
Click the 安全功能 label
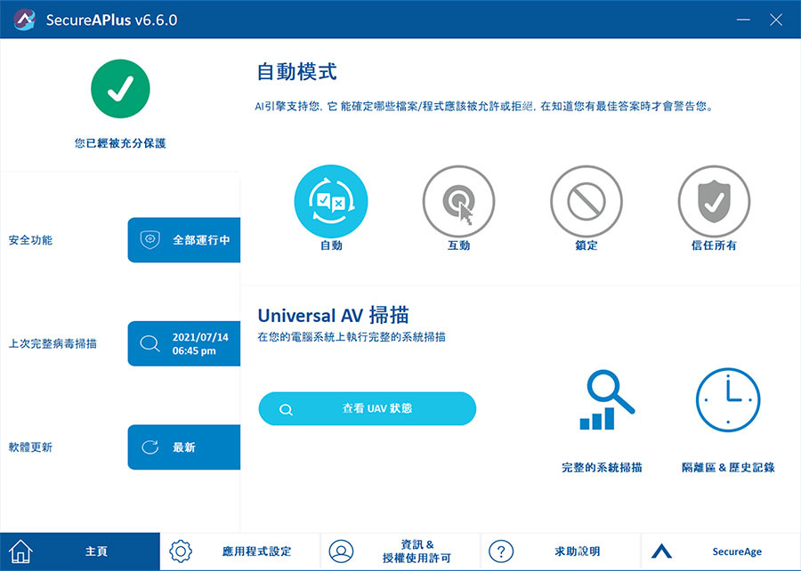click(x=30, y=240)
